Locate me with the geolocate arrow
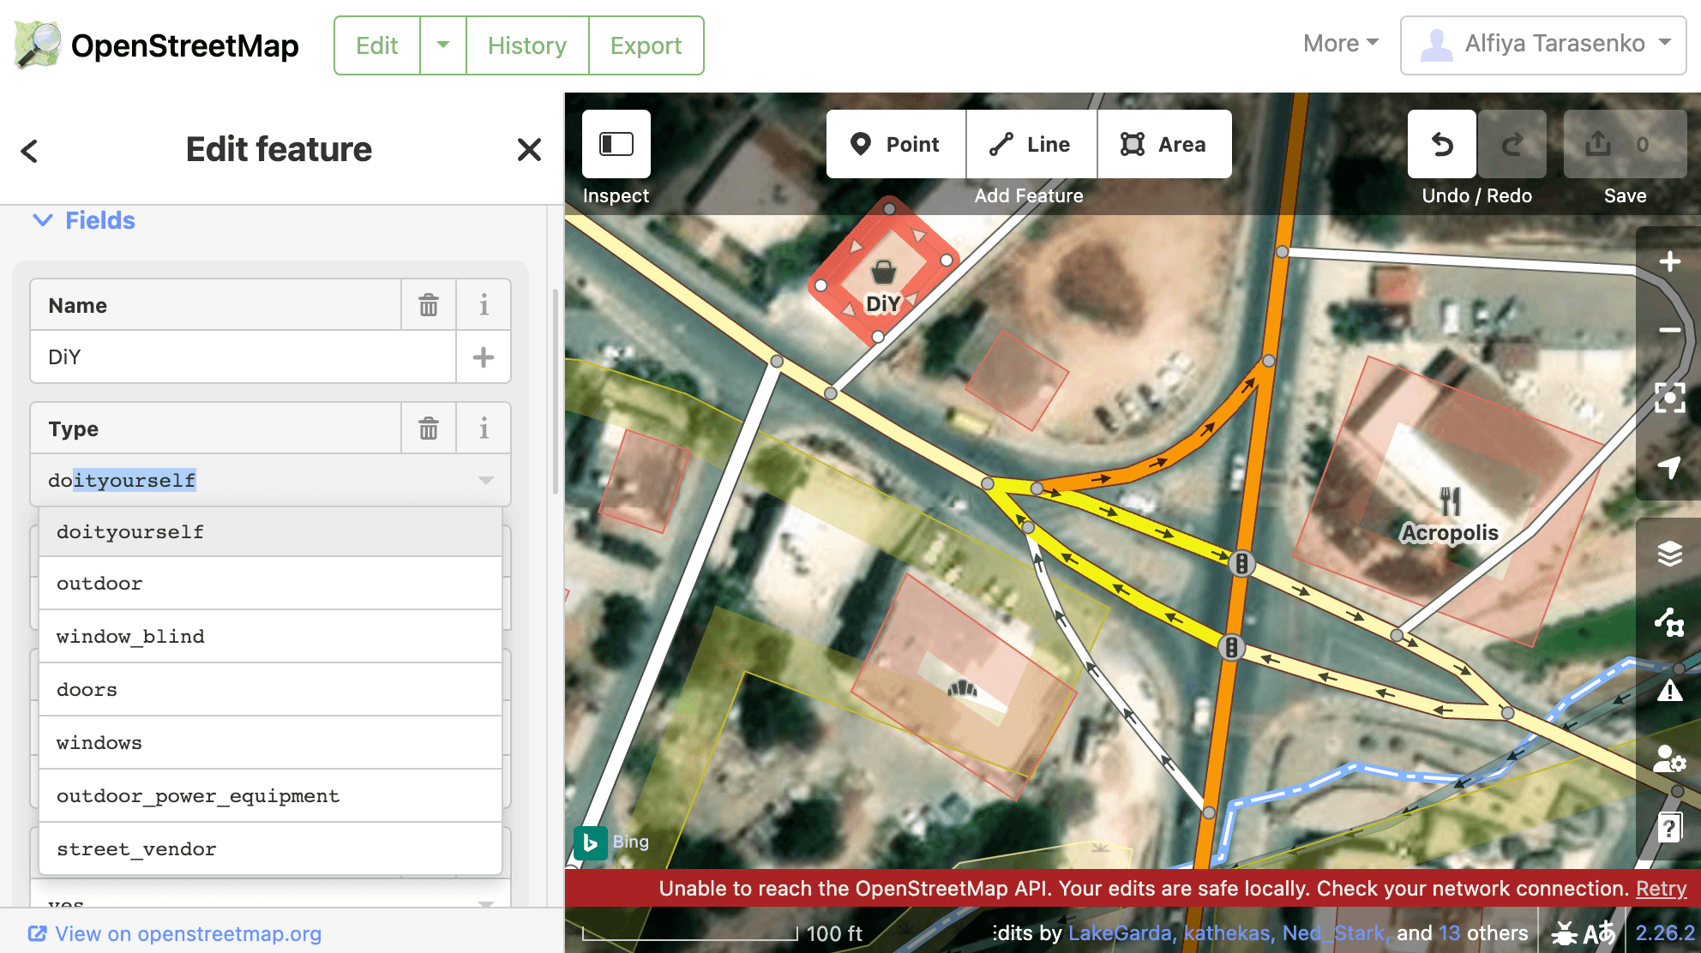Viewport: 1701px width, 953px height. pos(1669,466)
